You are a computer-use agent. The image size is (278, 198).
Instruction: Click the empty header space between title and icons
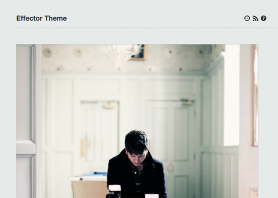click(x=155, y=18)
